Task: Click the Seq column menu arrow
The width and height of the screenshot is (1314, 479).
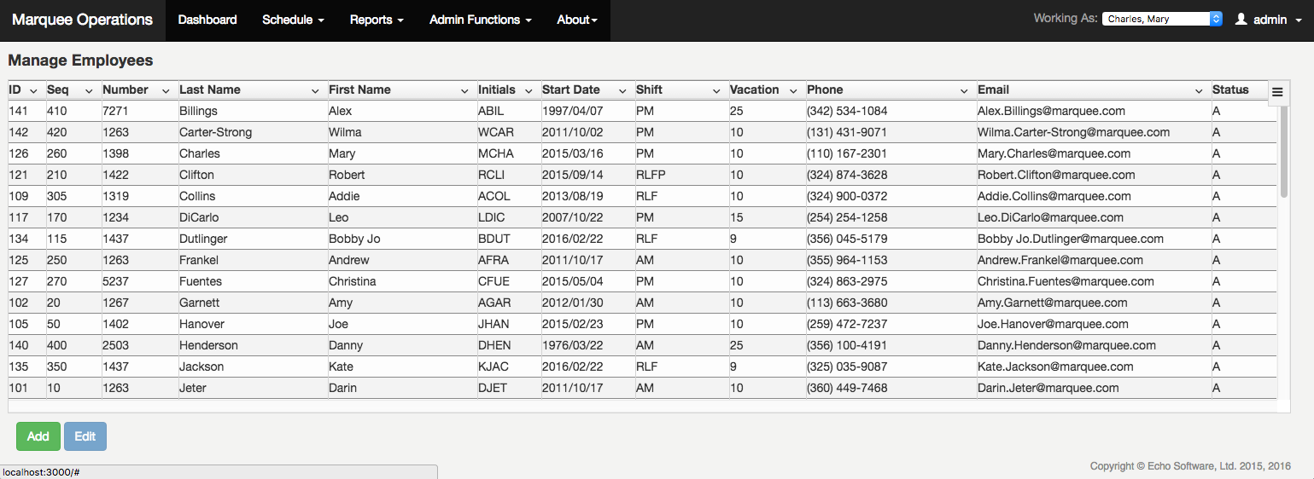Action: tap(89, 91)
